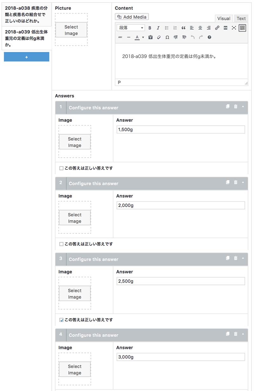Image resolution: width=254 pixels, height=391 pixels.
Task: Open the text color dropdown arrow
Action: [143, 37]
